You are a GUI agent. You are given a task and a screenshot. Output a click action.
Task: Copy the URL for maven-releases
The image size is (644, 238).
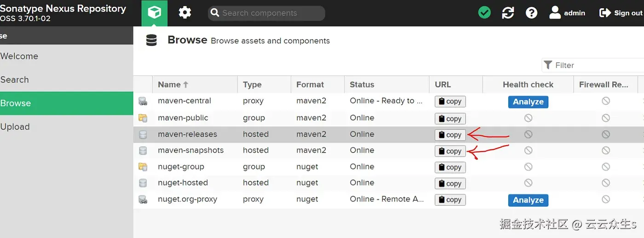point(450,135)
